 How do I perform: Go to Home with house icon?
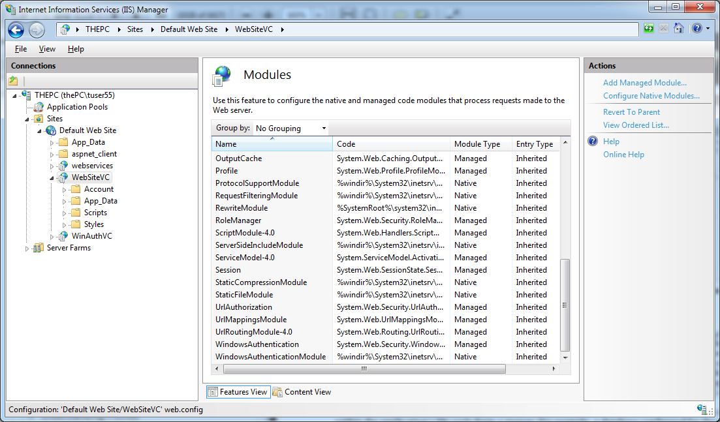coord(679,29)
